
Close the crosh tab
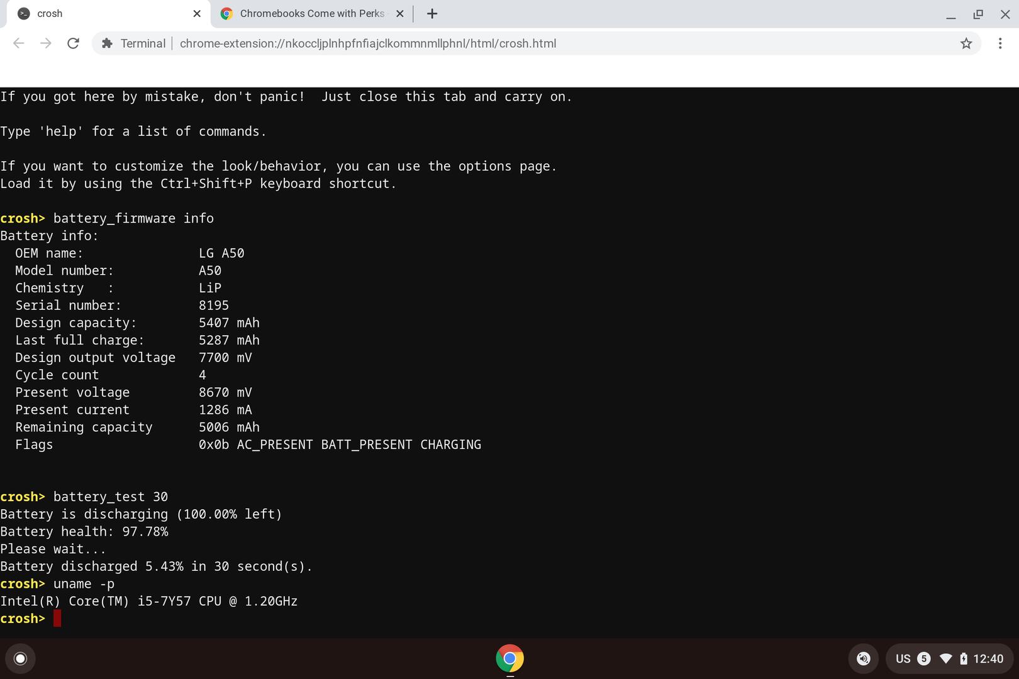[x=197, y=14]
